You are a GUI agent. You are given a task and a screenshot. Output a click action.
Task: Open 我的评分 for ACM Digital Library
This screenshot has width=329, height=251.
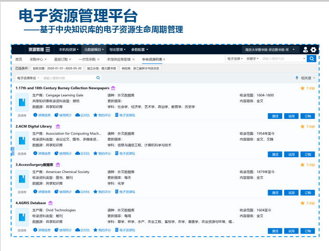point(102,153)
